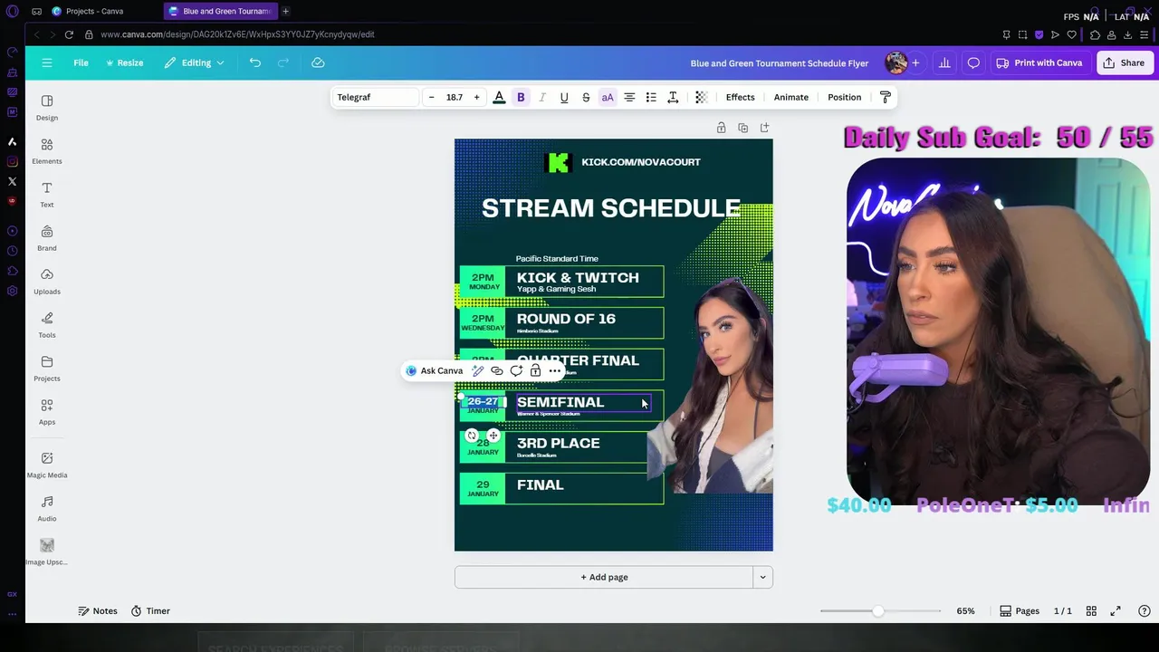Click the move handle near selection
The width and height of the screenshot is (1159, 652).
pyautogui.click(x=493, y=436)
